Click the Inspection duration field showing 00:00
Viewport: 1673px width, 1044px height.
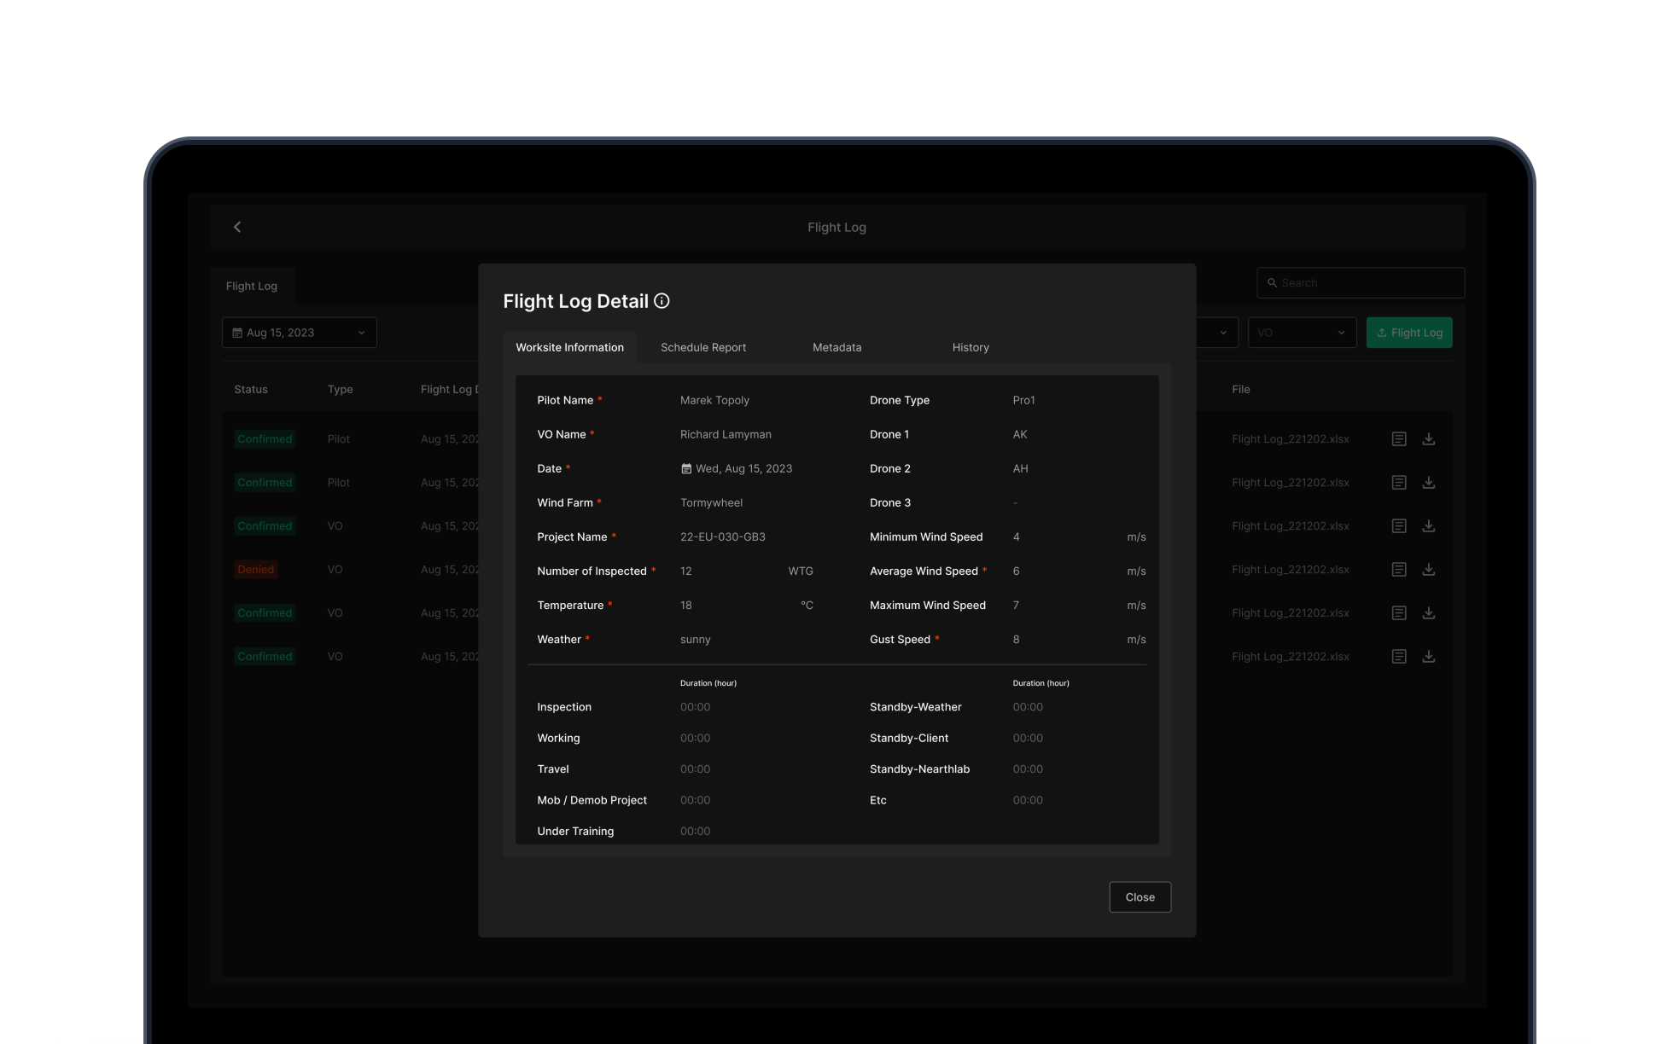coord(695,706)
